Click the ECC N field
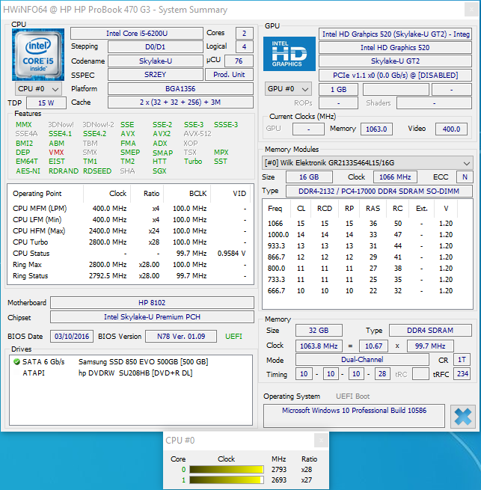The width and height of the screenshot is (481, 490). [x=465, y=177]
